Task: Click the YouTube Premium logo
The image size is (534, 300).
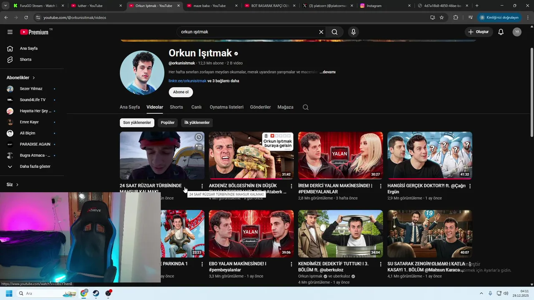Action: coord(34,32)
